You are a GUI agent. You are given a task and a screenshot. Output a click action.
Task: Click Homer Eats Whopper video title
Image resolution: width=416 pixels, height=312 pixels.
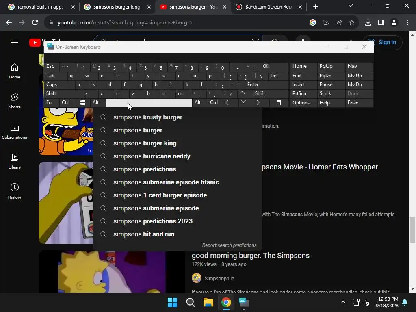click(x=320, y=167)
